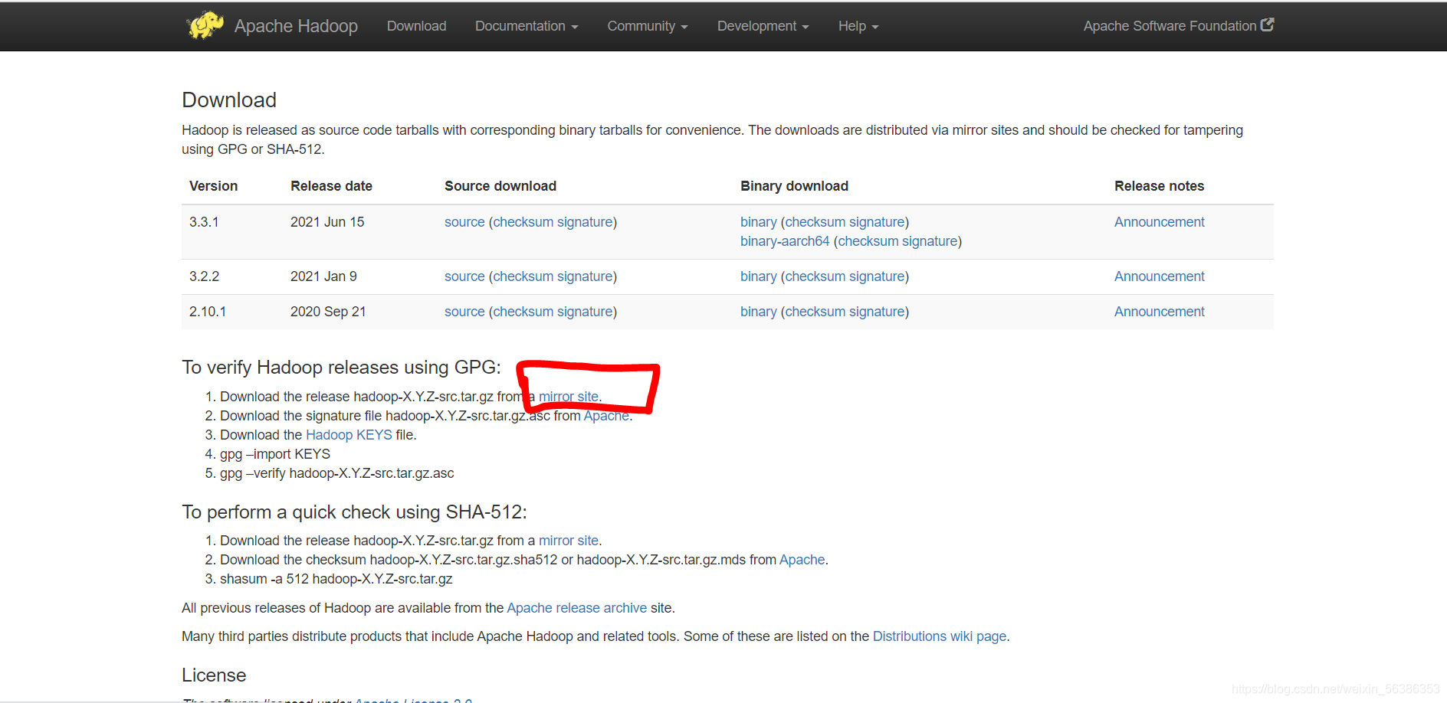Screen dimensions: 1447x703
Task: Open source checksum for version 2.10.1
Action: tap(523, 312)
